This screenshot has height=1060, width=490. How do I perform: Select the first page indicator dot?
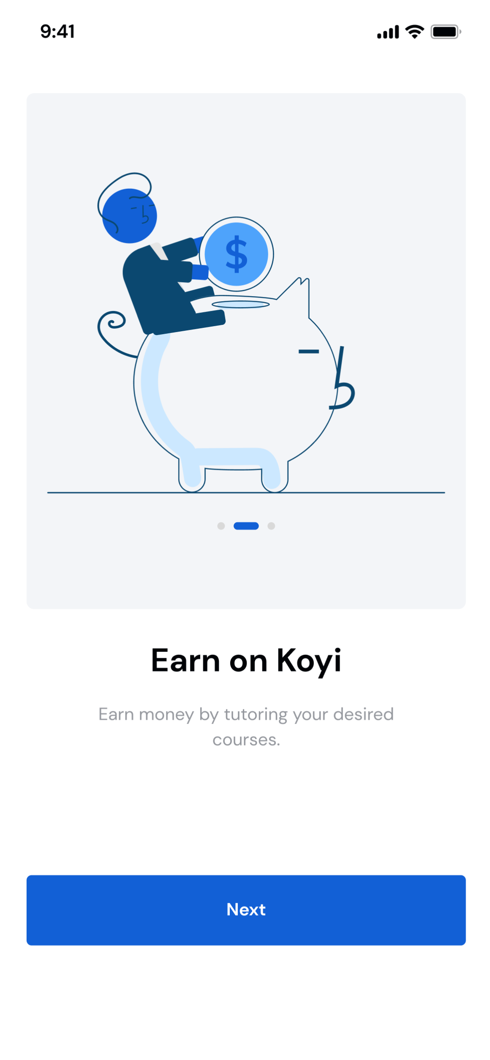(x=220, y=526)
